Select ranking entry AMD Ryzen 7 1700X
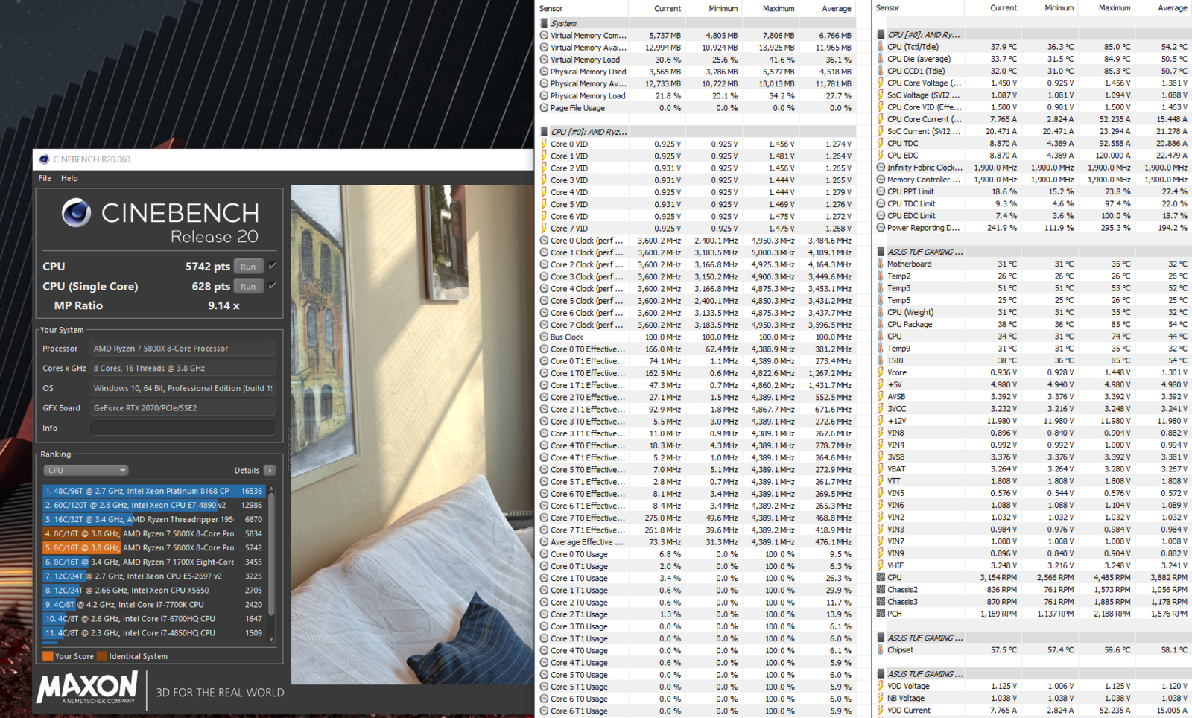Viewport: 1192px width, 718px height. click(153, 562)
